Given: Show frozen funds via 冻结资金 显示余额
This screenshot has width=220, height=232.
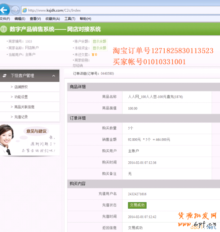Looking at the screenshot, I should [99, 48].
